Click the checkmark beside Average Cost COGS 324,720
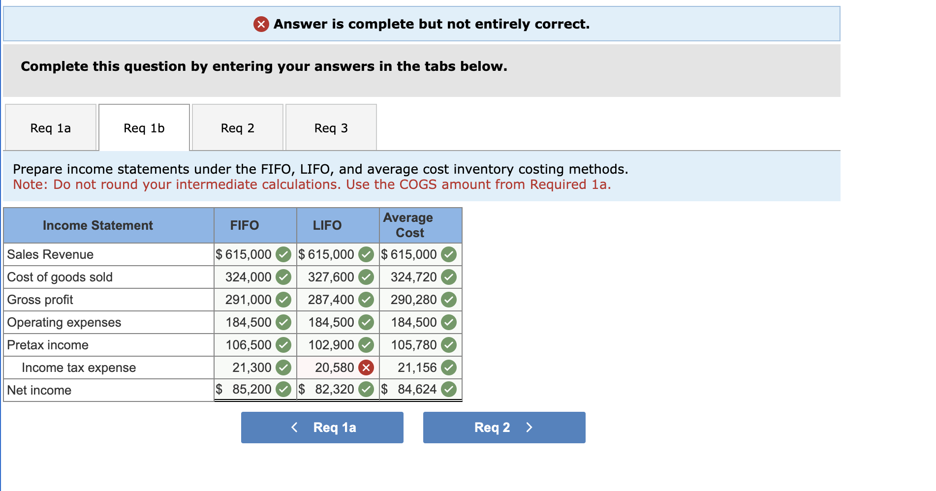 pyautogui.click(x=448, y=277)
